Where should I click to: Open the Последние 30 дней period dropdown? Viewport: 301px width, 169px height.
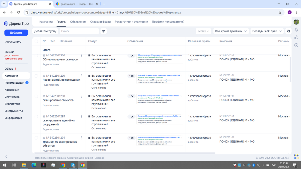(267, 31)
